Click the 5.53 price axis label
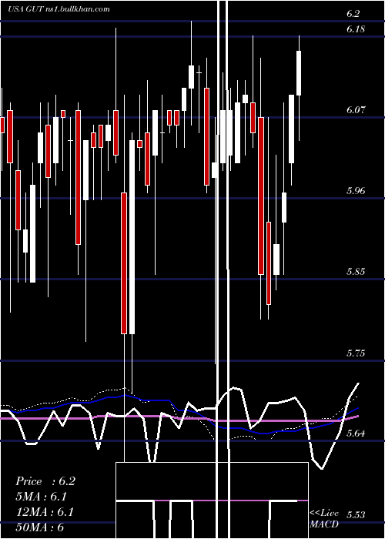This screenshot has height=539, width=385. 356,515
